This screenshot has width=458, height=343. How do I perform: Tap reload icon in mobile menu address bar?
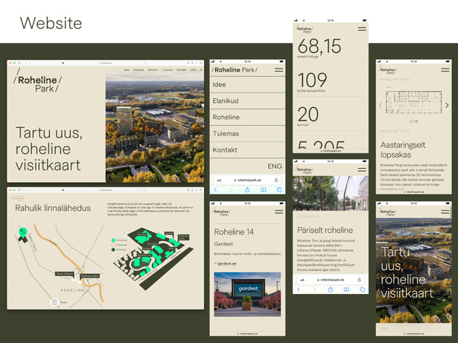[276, 180]
